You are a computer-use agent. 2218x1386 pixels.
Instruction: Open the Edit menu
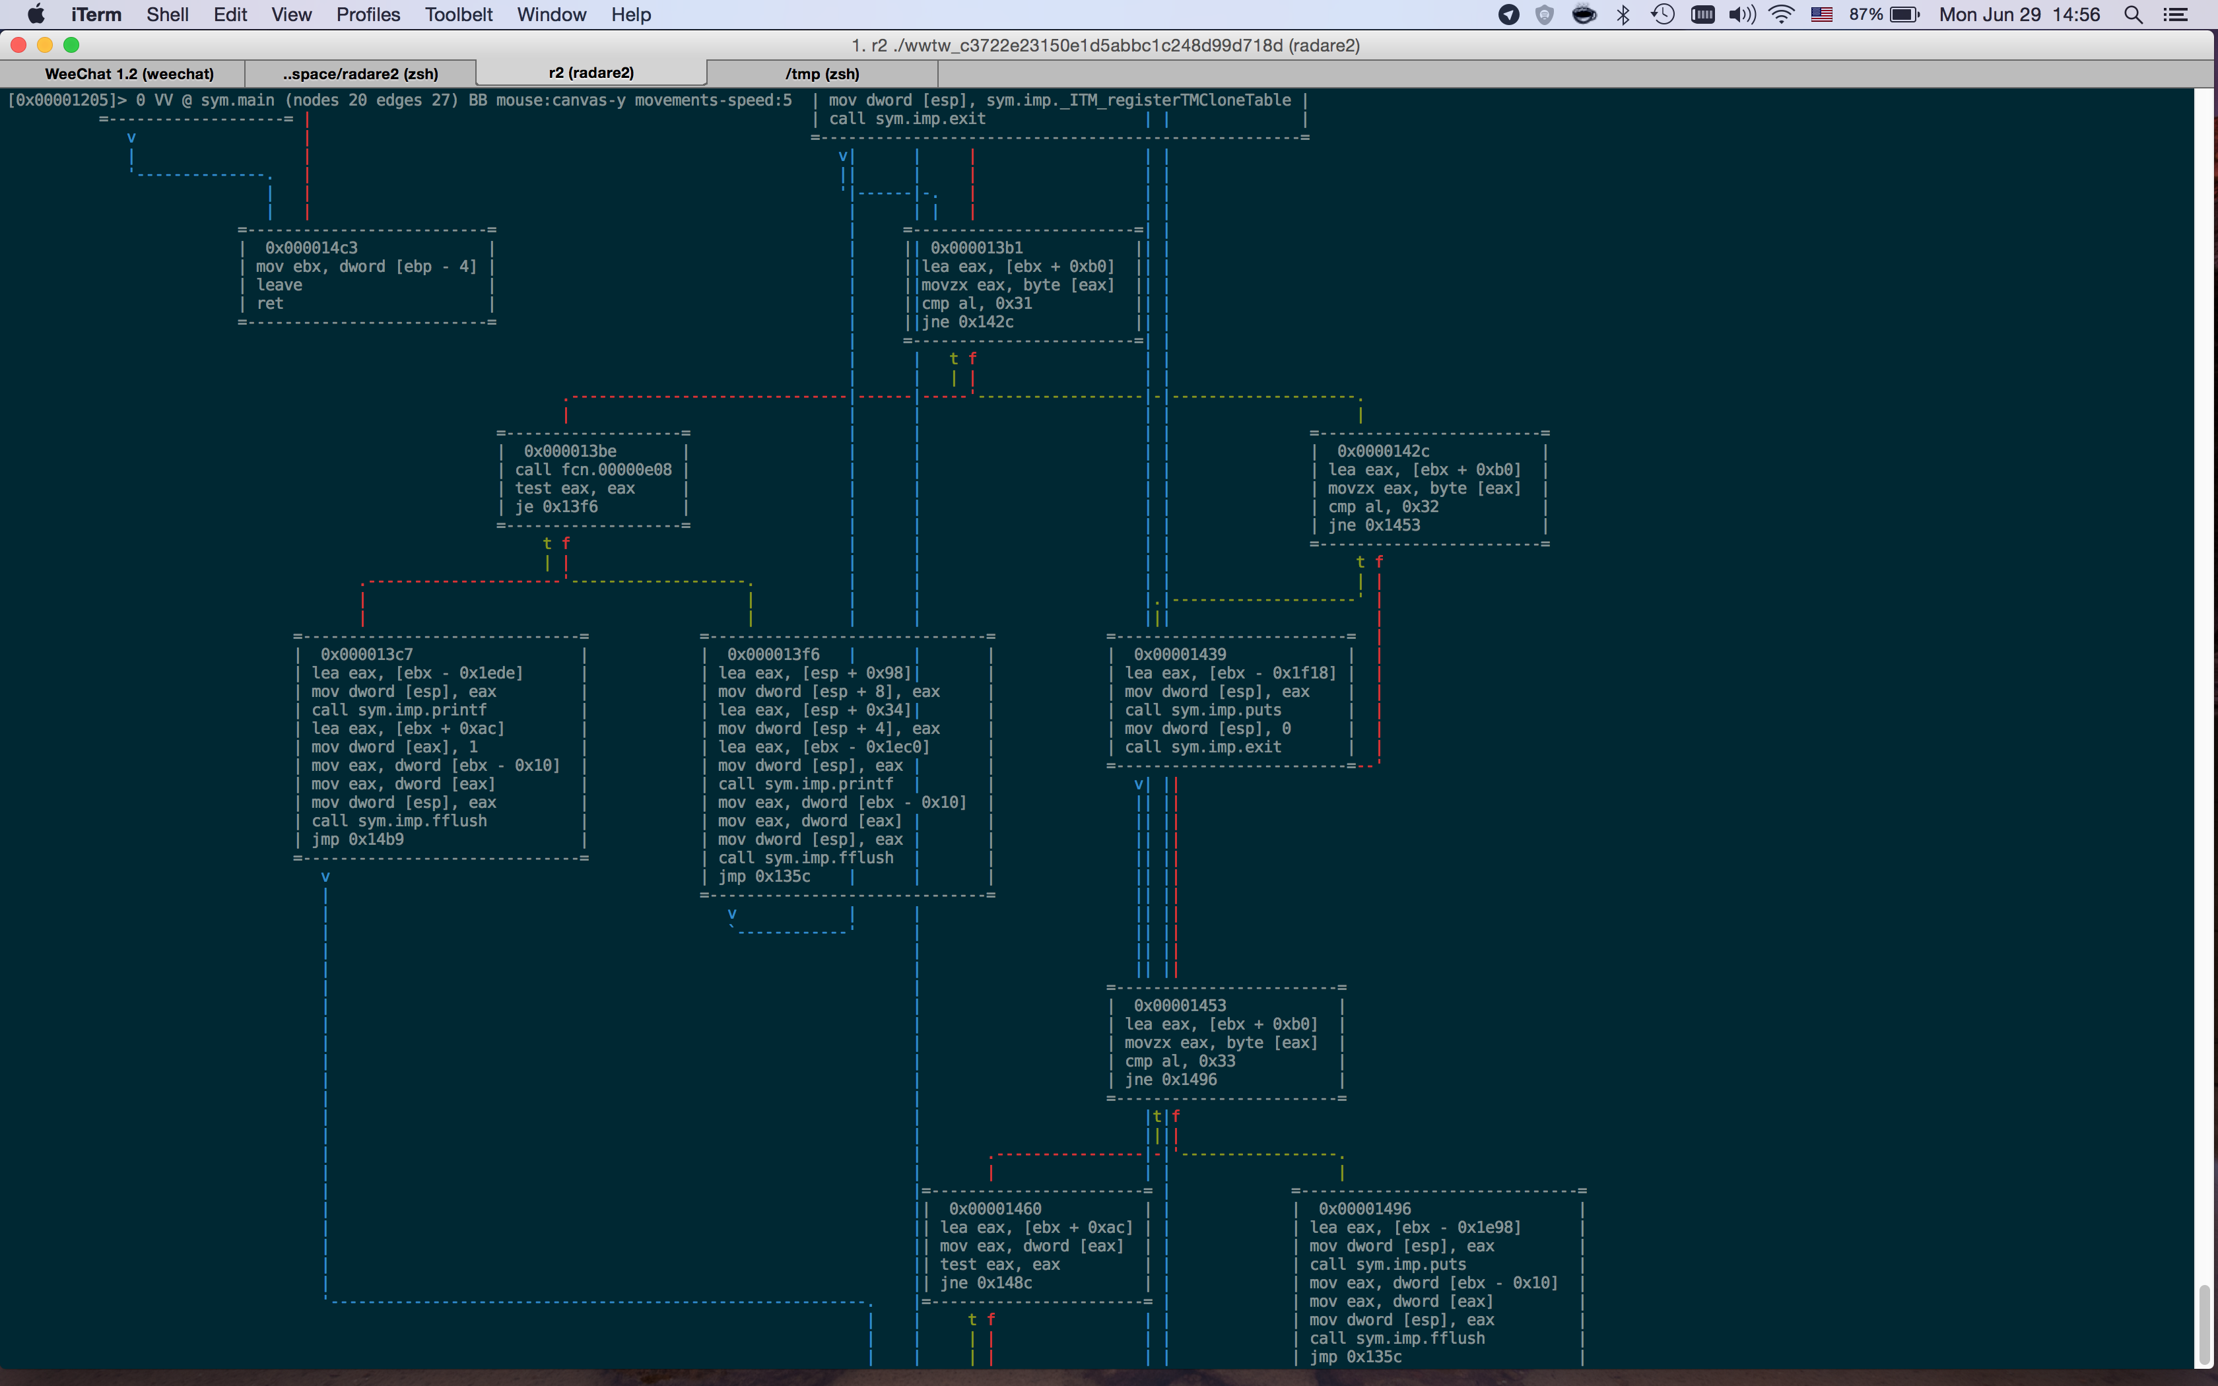(x=230, y=14)
